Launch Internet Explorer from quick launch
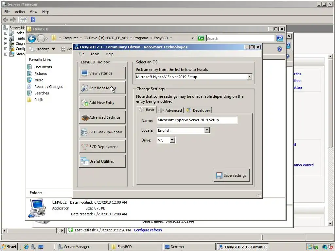 [x=26, y=247]
